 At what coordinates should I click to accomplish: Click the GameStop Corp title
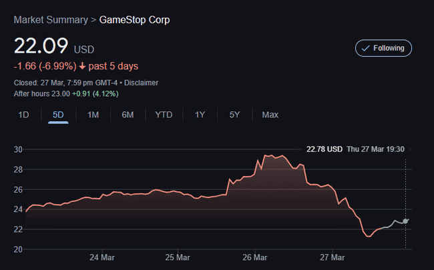click(134, 20)
